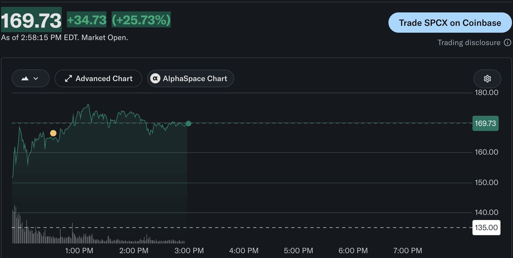The height and width of the screenshot is (258, 513).
Task: Open the AlphaSpace Chart
Action: click(x=191, y=78)
